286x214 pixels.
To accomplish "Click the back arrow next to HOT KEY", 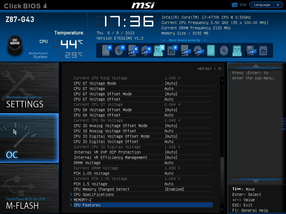I will click(x=220, y=69).
